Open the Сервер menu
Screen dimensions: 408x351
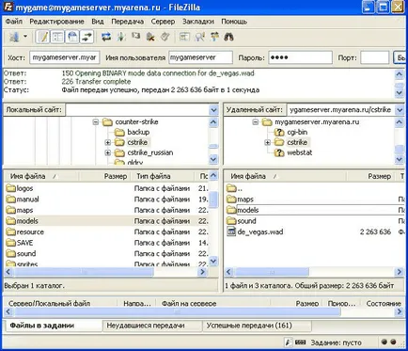(163, 22)
